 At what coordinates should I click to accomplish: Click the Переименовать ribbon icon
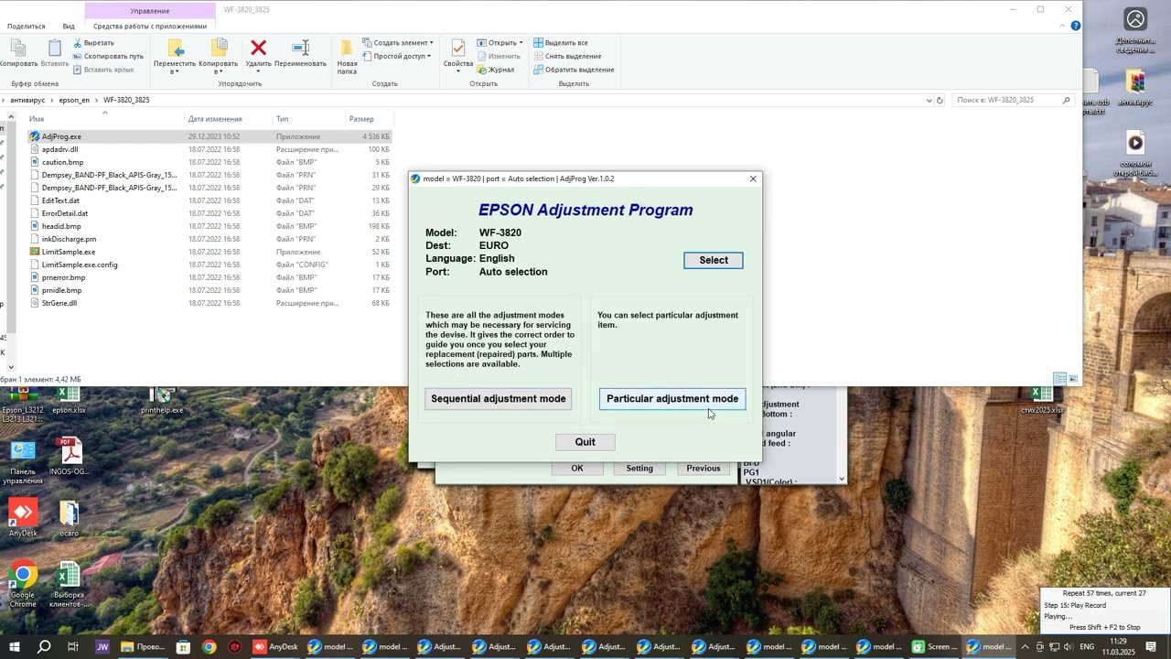click(x=300, y=48)
